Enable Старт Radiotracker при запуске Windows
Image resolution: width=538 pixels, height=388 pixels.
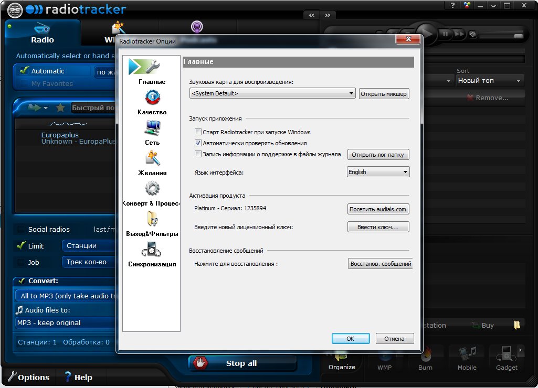pos(198,132)
